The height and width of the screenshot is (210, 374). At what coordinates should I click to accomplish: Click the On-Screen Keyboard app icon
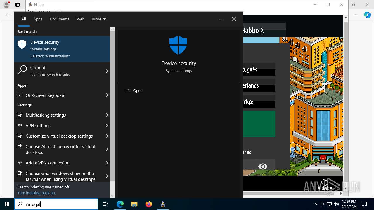(x=20, y=95)
